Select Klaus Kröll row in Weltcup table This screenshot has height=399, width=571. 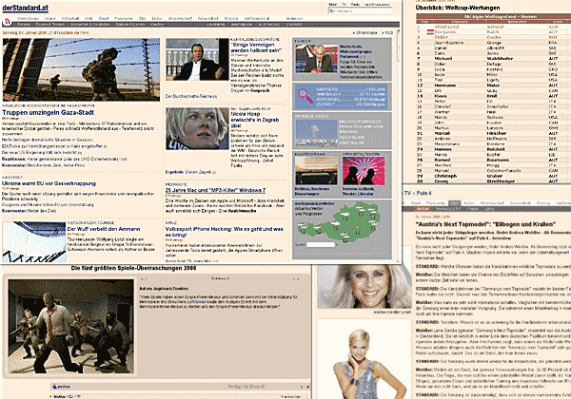click(493, 96)
